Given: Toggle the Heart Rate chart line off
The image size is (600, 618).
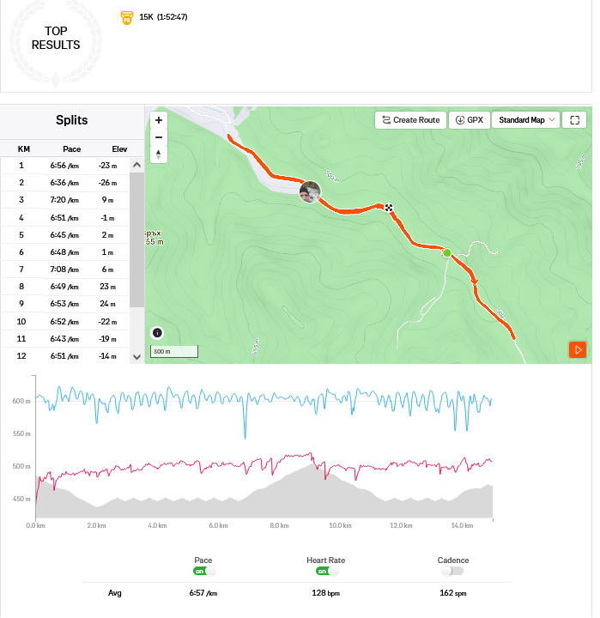Looking at the screenshot, I should click(x=326, y=571).
